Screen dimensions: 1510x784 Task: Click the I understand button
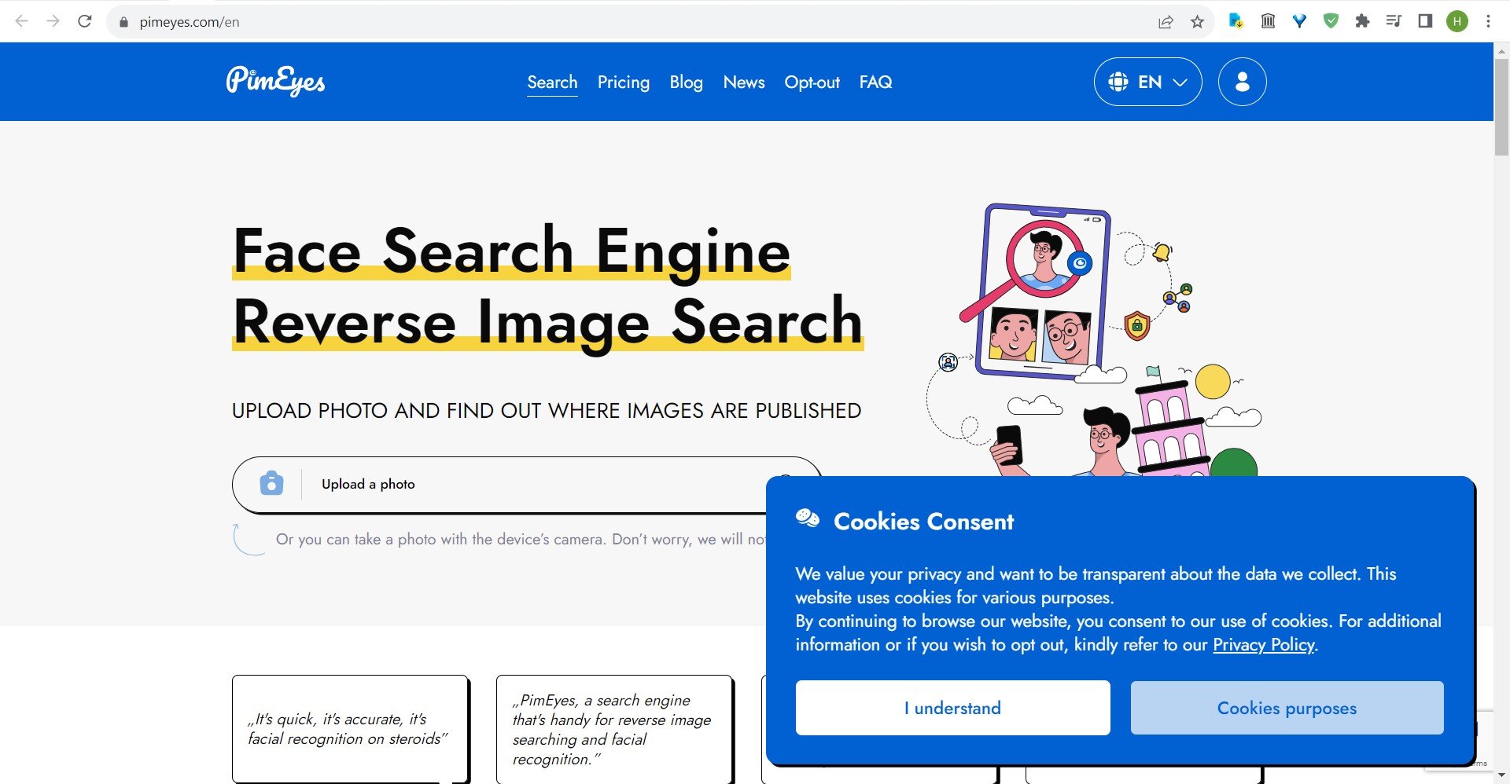click(x=952, y=708)
